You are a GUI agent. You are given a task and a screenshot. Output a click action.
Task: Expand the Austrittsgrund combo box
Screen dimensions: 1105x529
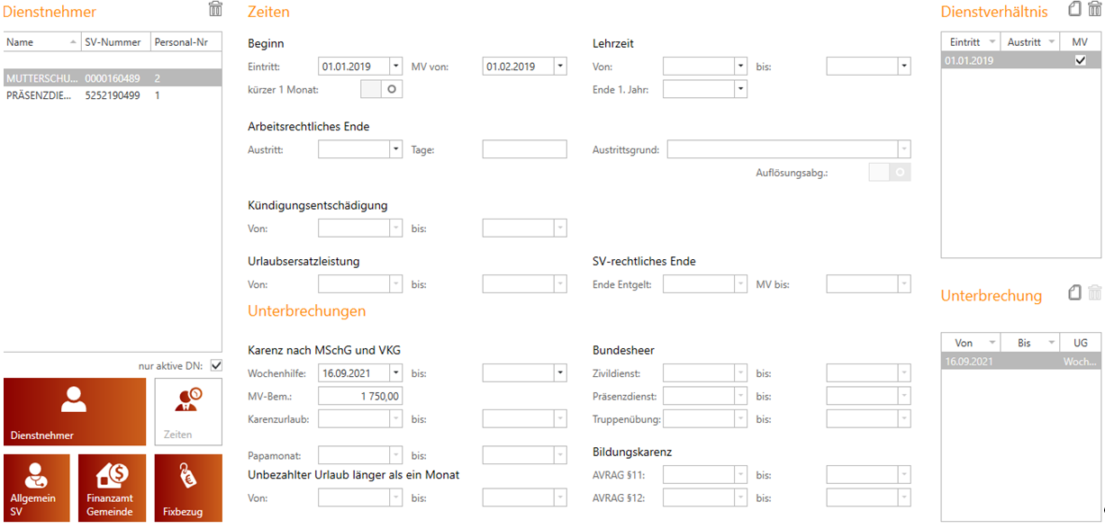click(904, 149)
